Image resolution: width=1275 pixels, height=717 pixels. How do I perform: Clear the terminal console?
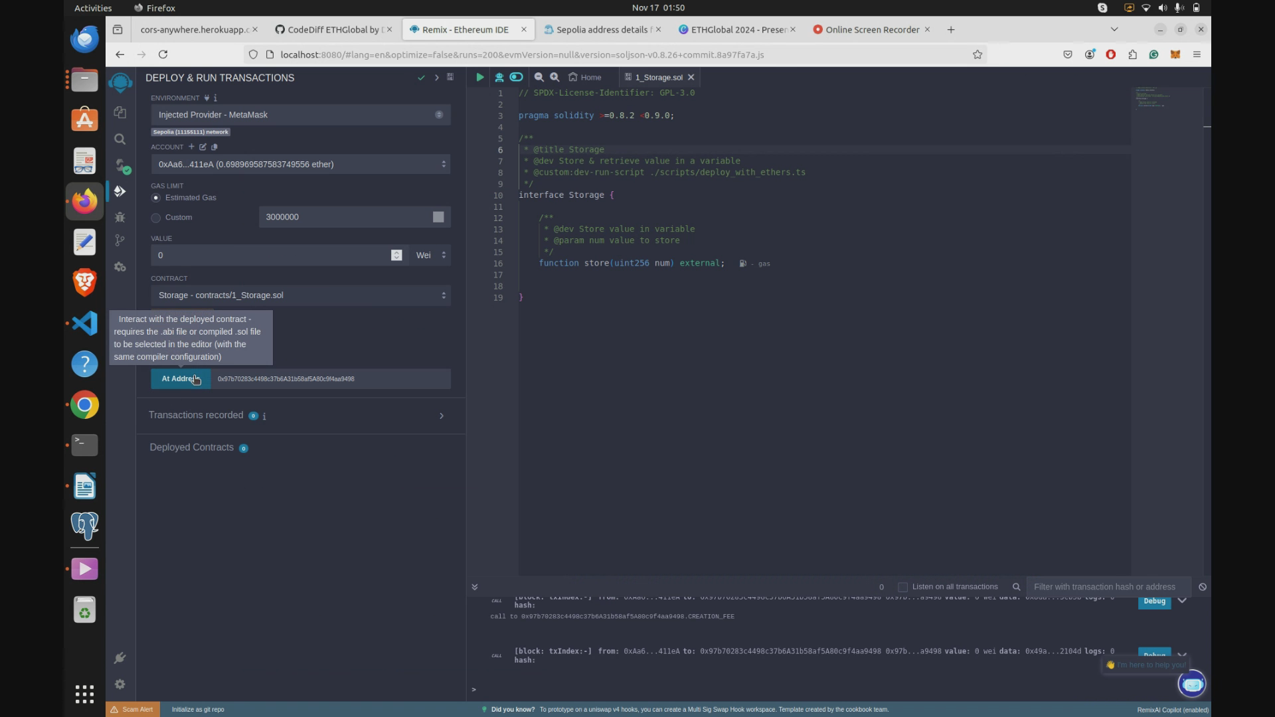coord(1203,587)
